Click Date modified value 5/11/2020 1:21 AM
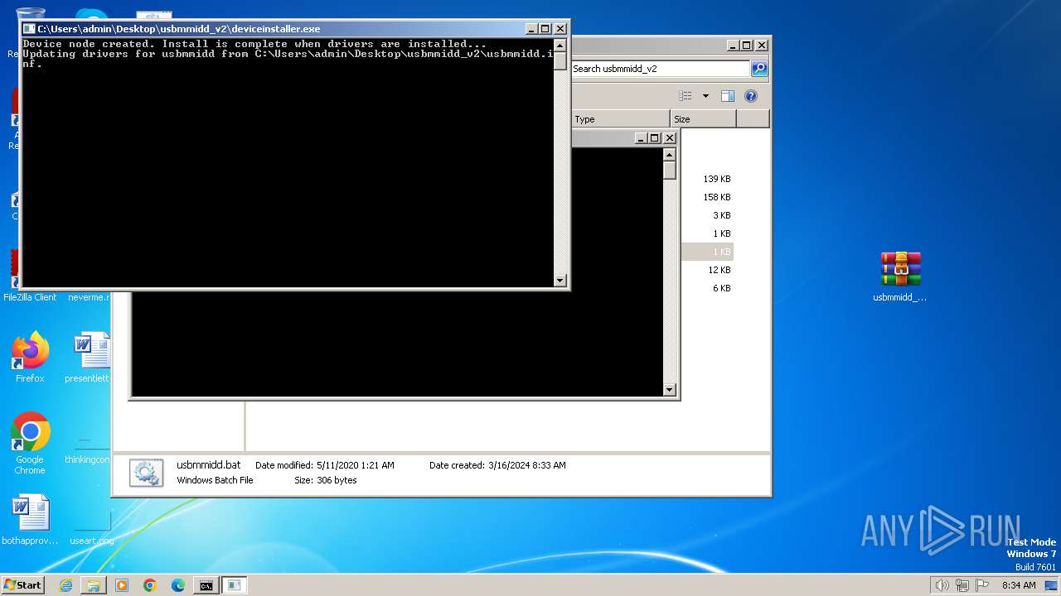Screen dimensions: 1061x596 (x=356, y=465)
